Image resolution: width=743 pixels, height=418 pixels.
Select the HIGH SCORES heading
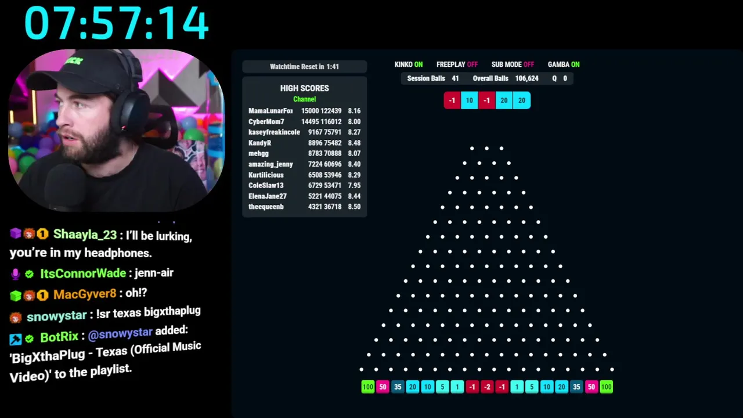click(x=305, y=88)
